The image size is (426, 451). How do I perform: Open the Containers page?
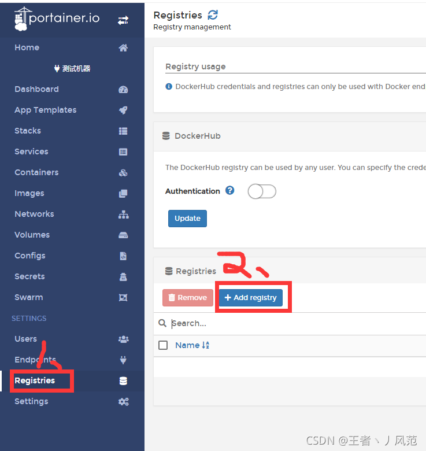pos(36,172)
